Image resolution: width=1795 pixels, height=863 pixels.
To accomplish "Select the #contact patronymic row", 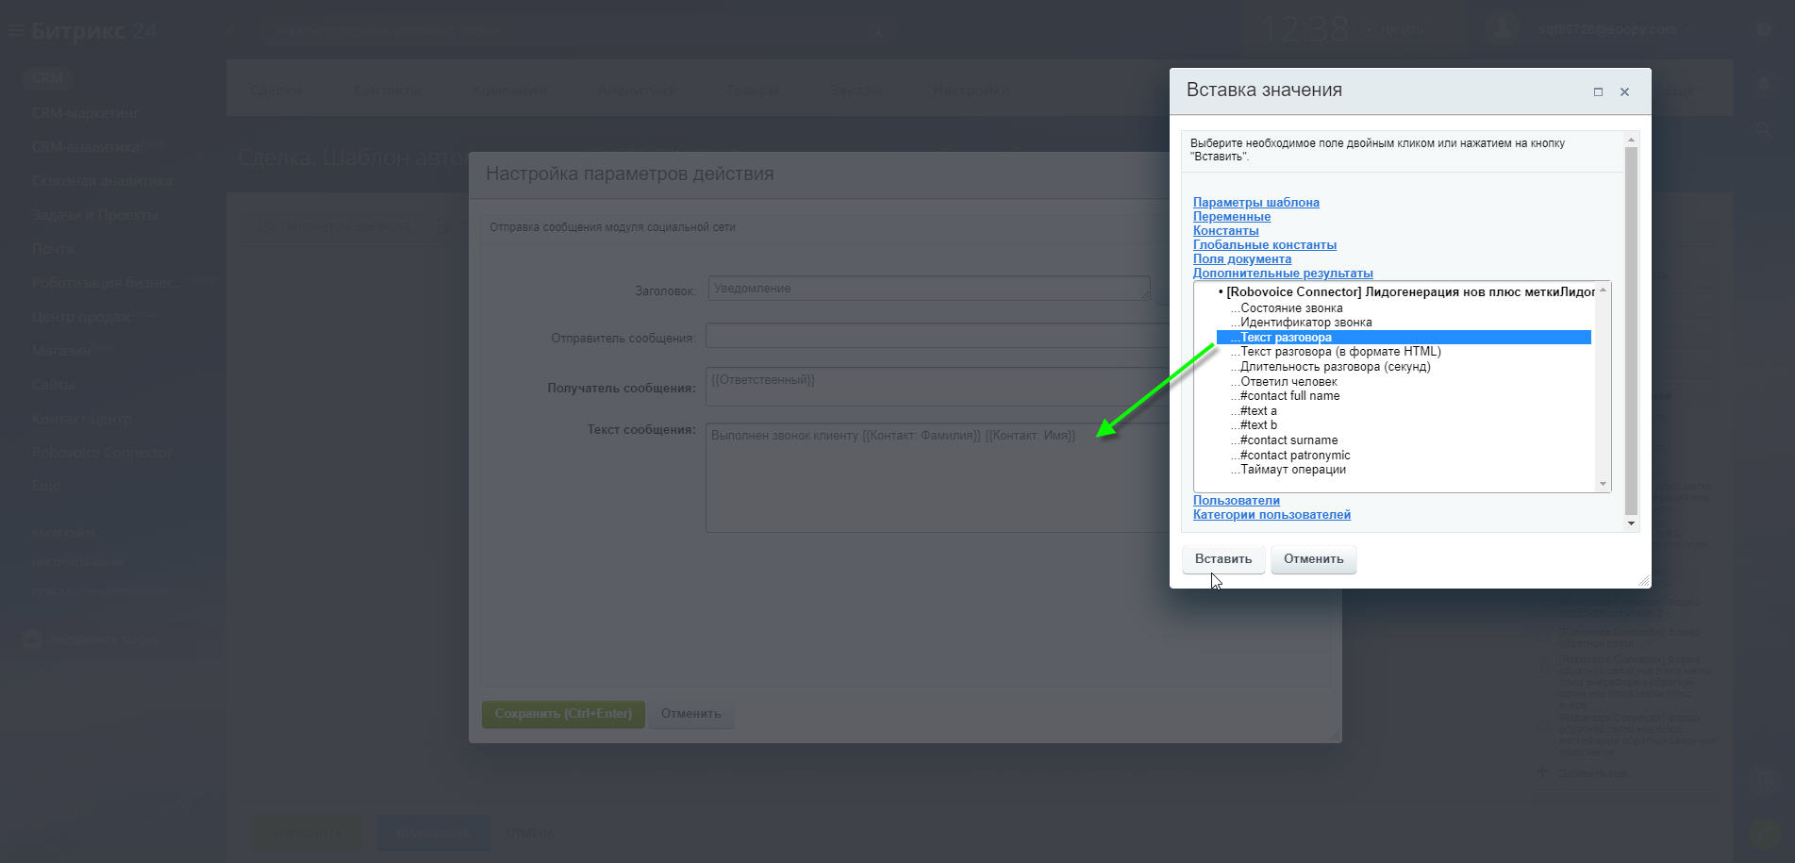I will point(1404,455).
